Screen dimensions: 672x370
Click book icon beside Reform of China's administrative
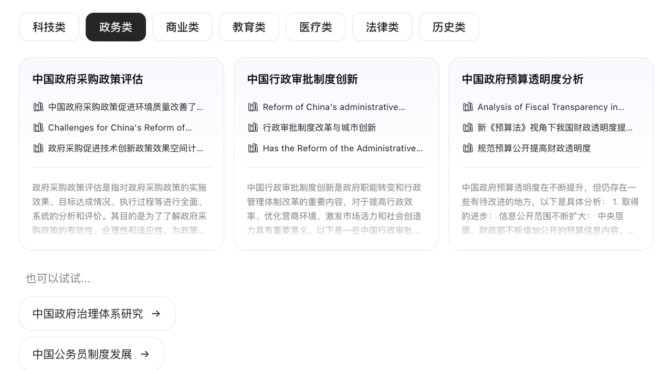pos(253,107)
